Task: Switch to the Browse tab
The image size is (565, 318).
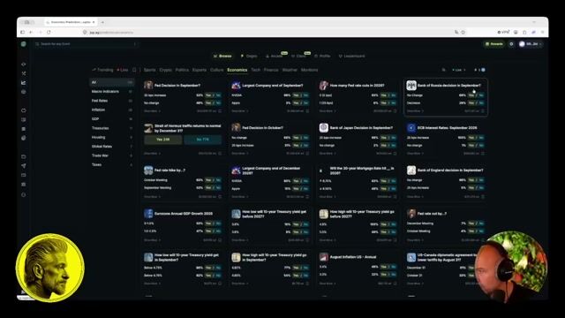Action: (222, 57)
